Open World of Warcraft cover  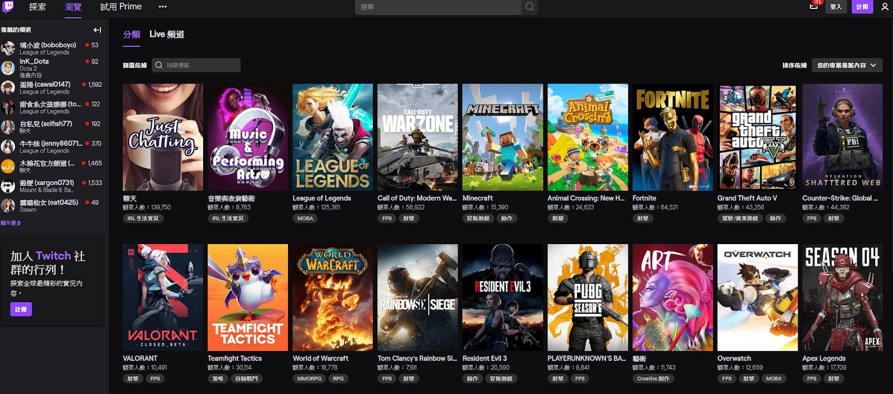click(x=333, y=298)
